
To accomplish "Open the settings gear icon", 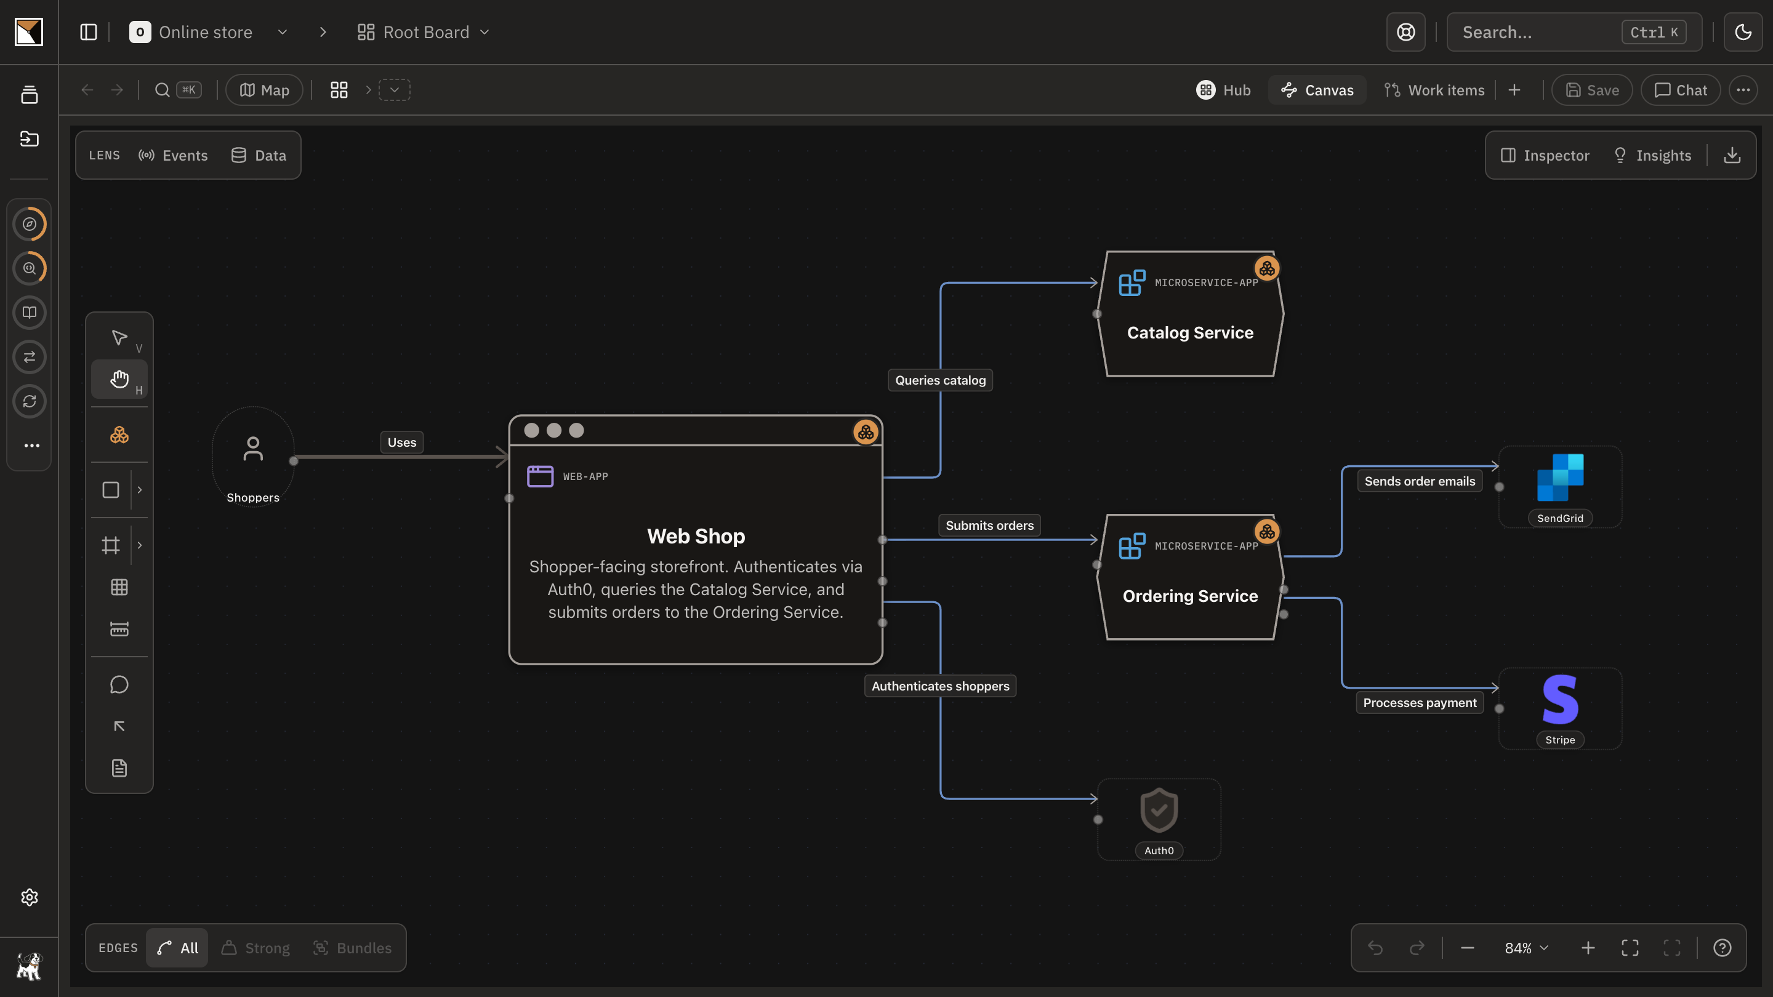I will click(29, 897).
